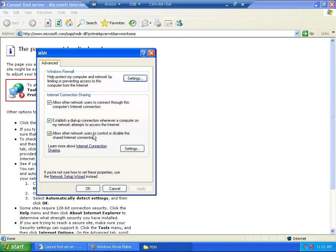This screenshot has height=252, width=336.
Task: Open Windows Firewall Settings button
Action: pyautogui.click(x=135, y=78)
